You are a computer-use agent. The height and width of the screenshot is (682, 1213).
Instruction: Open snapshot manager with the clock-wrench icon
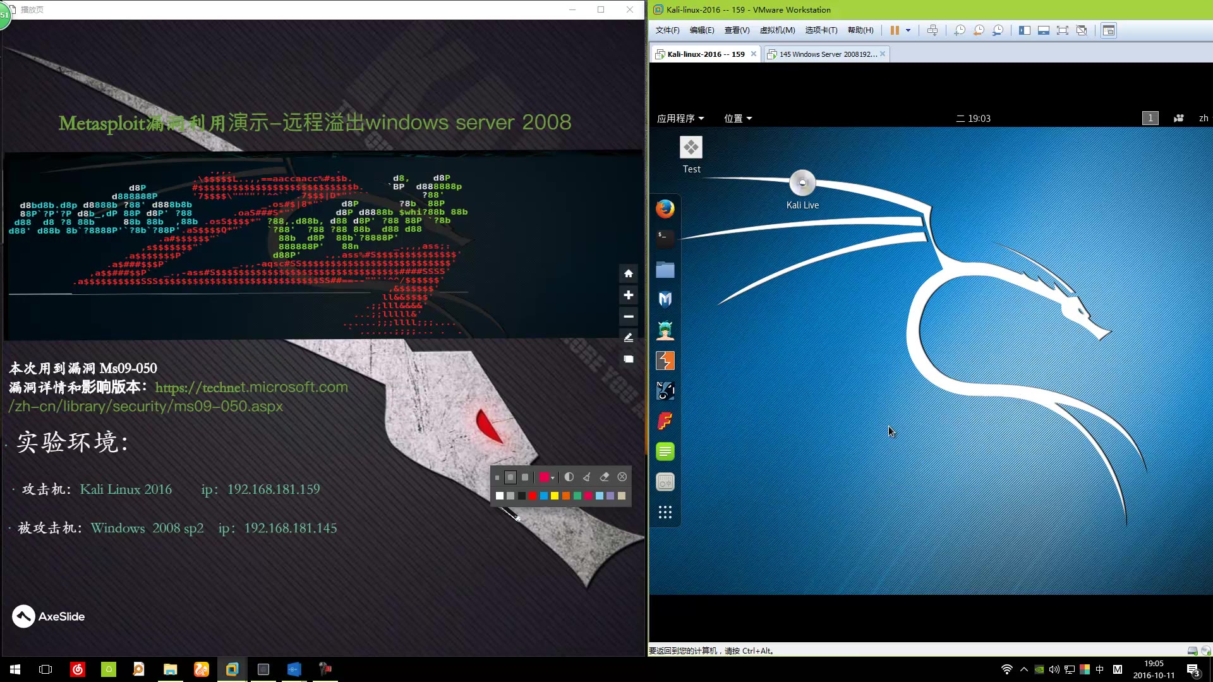[x=998, y=30]
